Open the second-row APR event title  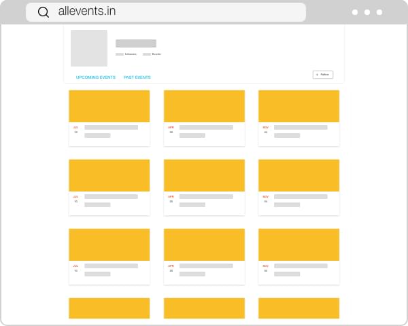tap(206, 196)
